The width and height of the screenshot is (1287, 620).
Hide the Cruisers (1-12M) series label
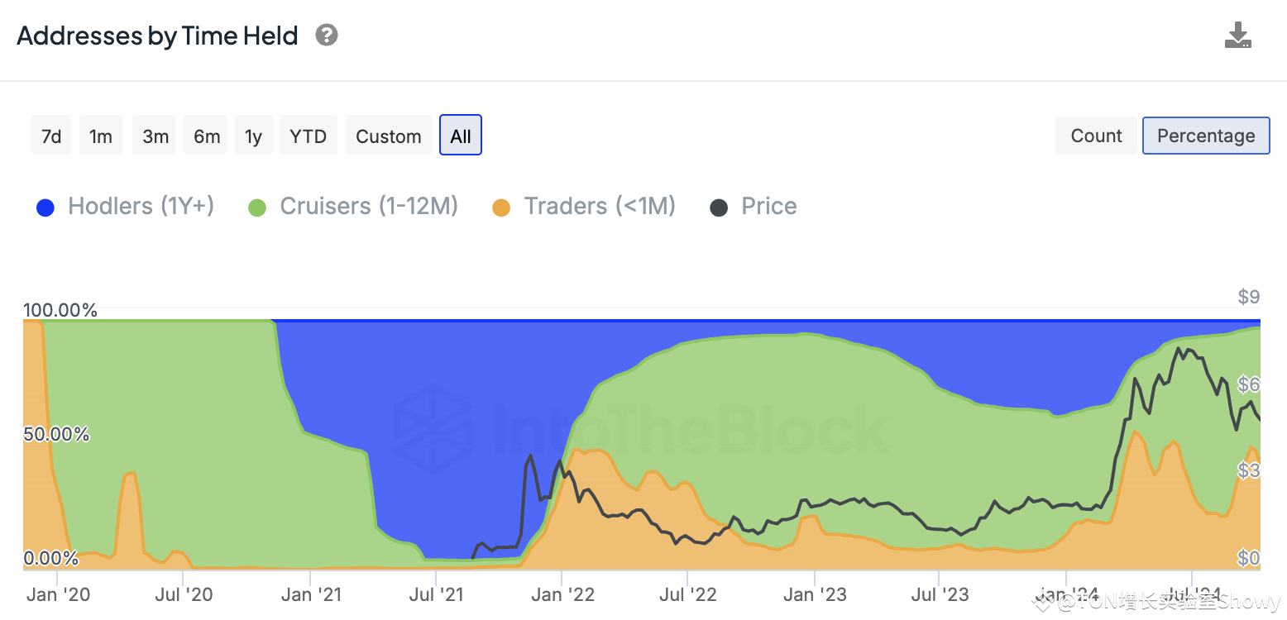(369, 206)
